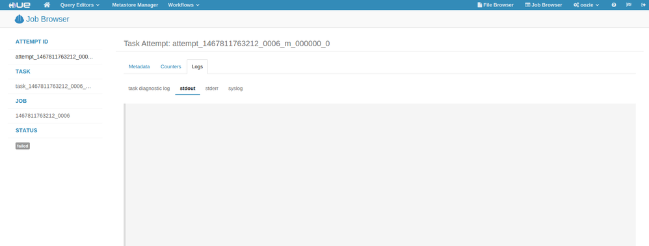Open Job Browser from the top navbar
Screen dimensions: 649x246
(544, 5)
